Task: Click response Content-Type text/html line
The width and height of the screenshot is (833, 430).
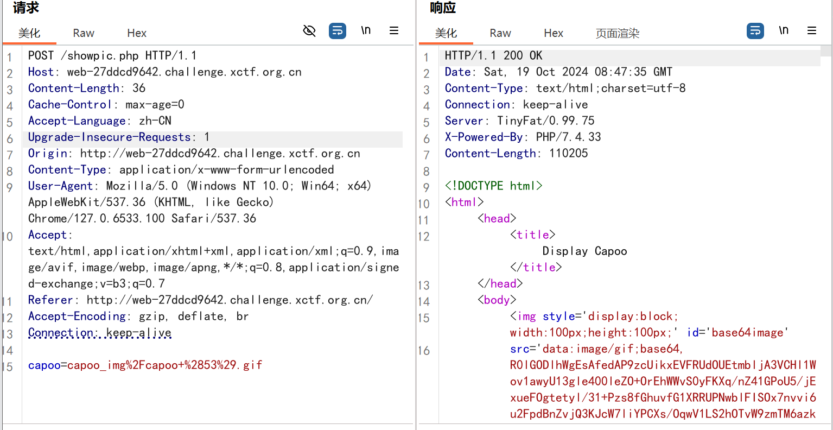Action: [565, 88]
